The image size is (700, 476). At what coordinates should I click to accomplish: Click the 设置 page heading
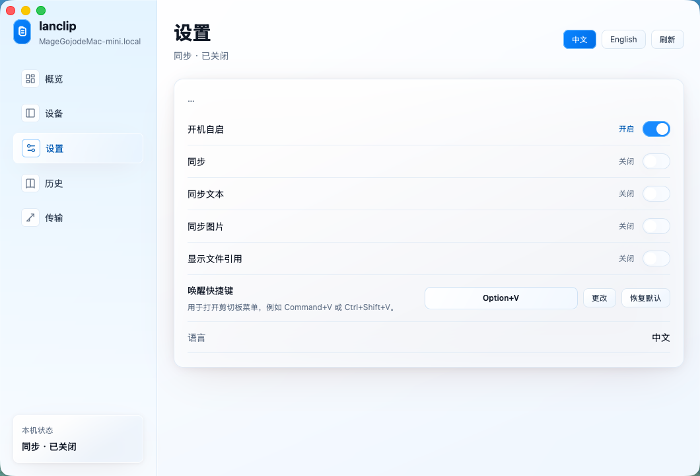point(192,34)
